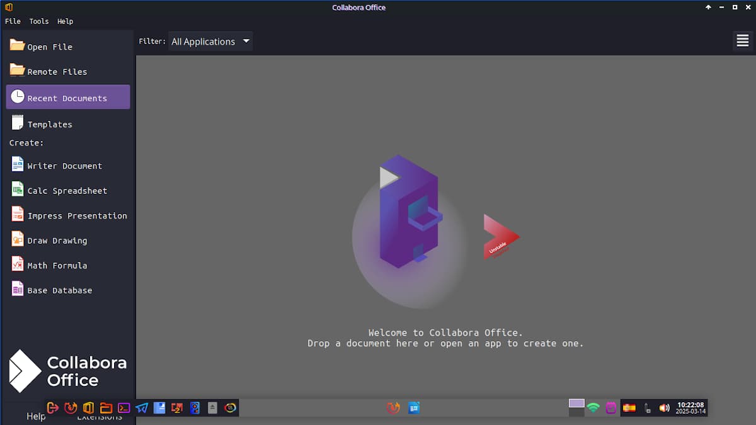Open the Wi-Fi network tray icon
The width and height of the screenshot is (756, 425).
(x=593, y=408)
